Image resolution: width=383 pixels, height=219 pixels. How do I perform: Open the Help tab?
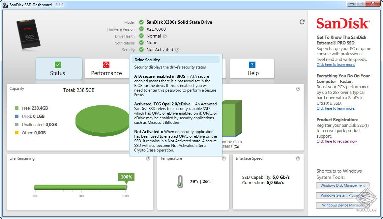click(252, 73)
